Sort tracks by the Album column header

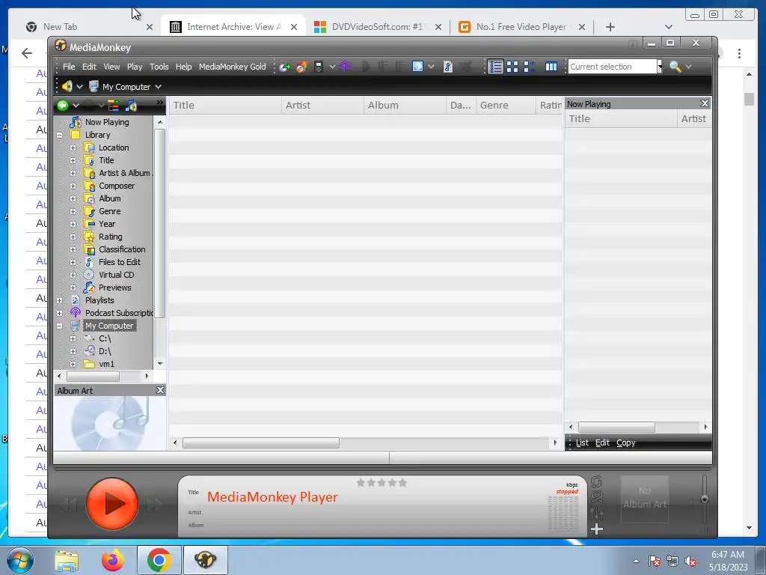[x=405, y=105]
